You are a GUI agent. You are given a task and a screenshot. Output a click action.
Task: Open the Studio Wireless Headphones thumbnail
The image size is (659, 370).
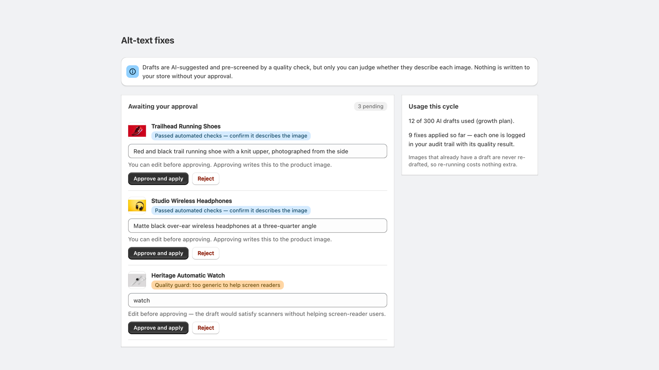click(137, 206)
